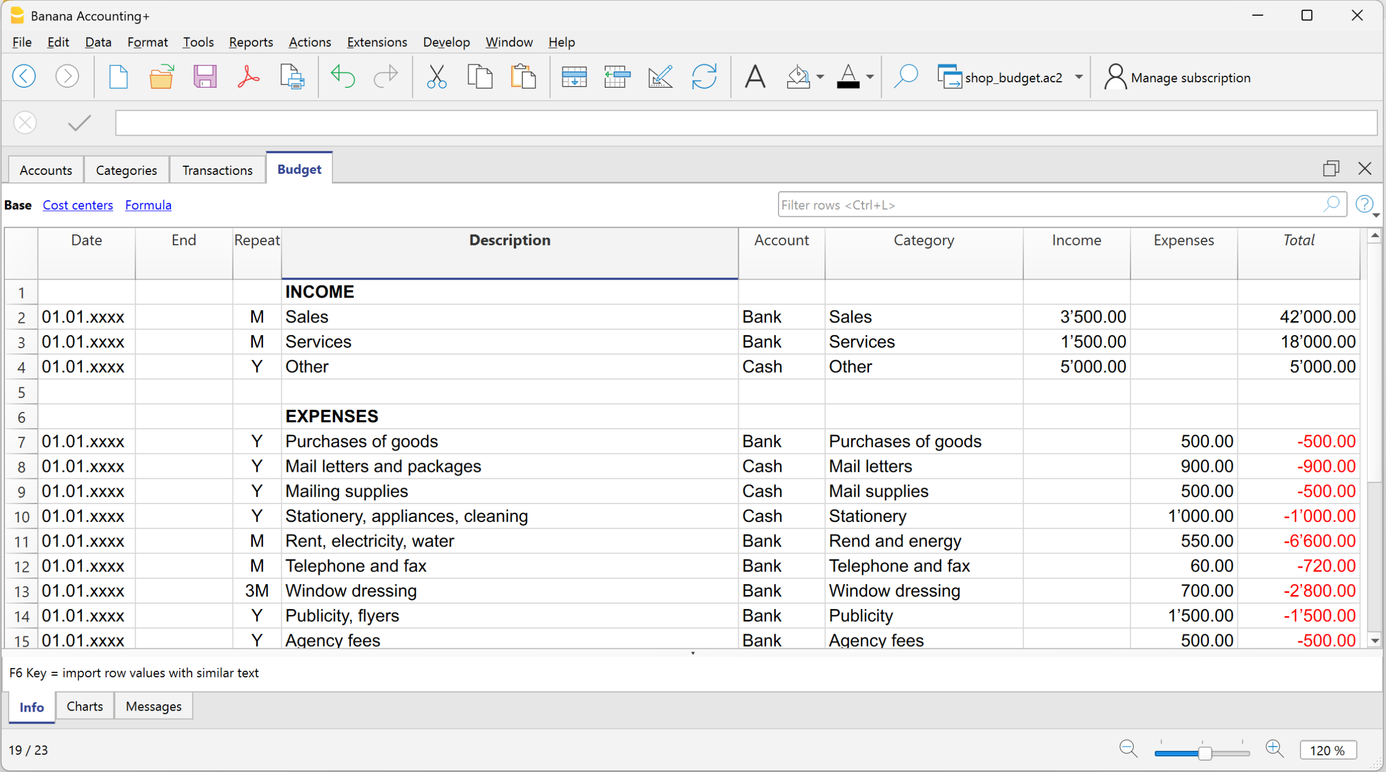Switch to the Transactions tab

pyautogui.click(x=217, y=170)
